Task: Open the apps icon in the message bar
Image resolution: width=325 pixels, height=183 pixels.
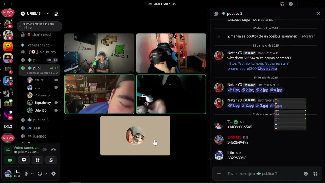Action: (x=315, y=174)
